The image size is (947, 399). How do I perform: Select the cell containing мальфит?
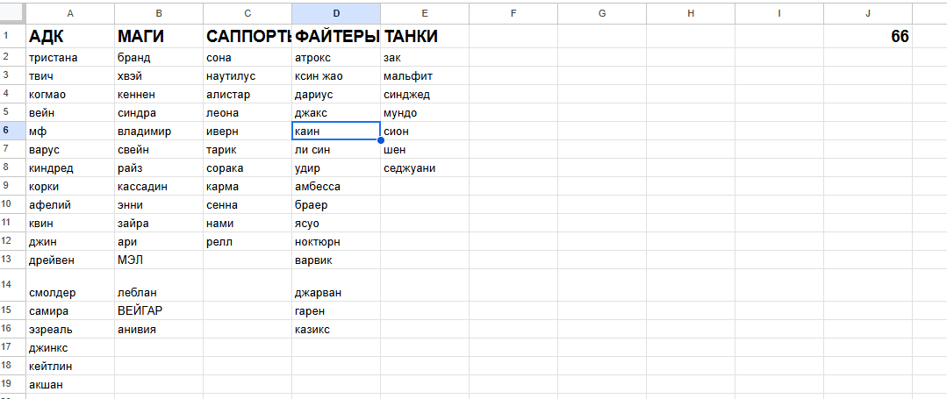(425, 76)
